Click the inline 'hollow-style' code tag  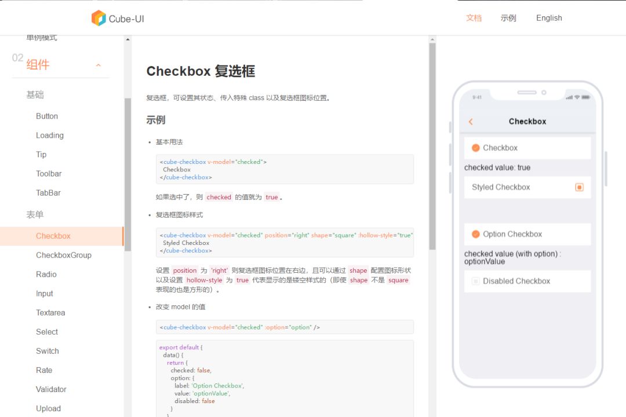pyautogui.click(x=204, y=280)
